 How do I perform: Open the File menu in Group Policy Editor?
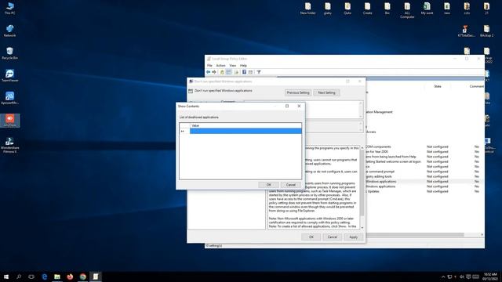(209, 66)
